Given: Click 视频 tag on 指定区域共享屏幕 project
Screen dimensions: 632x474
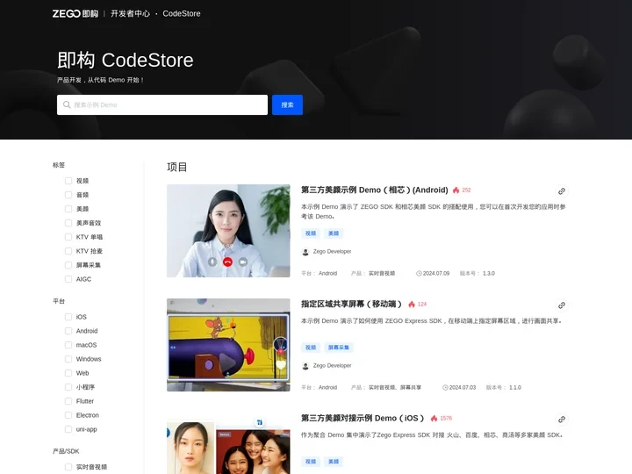Looking at the screenshot, I should click(x=311, y=348).
